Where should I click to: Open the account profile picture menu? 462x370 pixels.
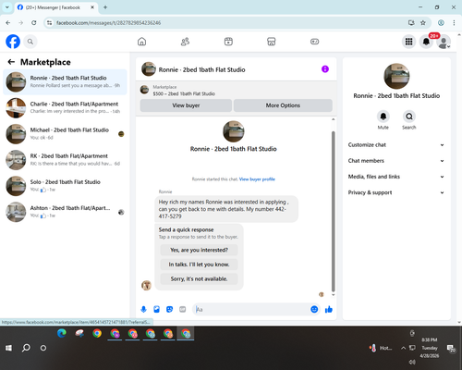[x=444, y=42]
